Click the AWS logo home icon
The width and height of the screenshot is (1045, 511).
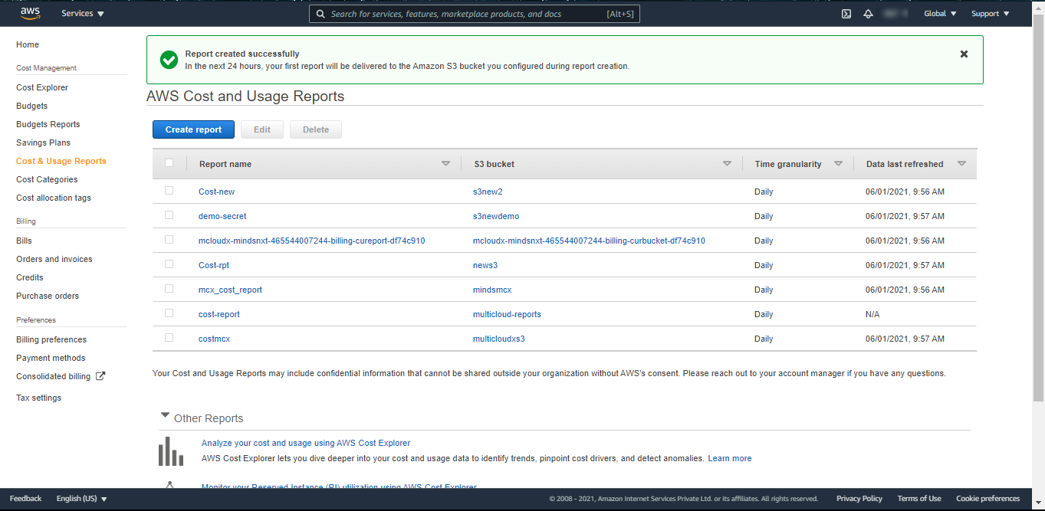click(30, 13)
